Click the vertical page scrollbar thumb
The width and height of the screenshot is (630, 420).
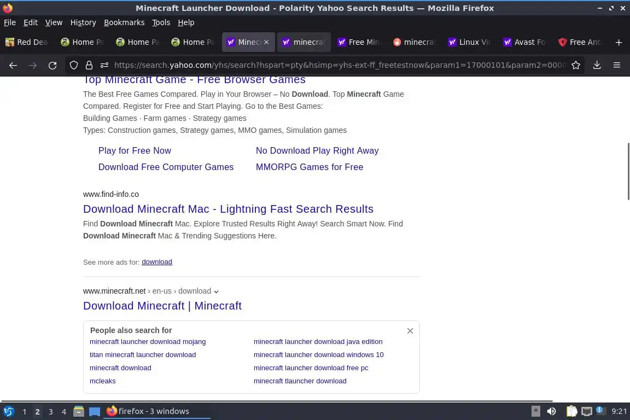point(628,171)
